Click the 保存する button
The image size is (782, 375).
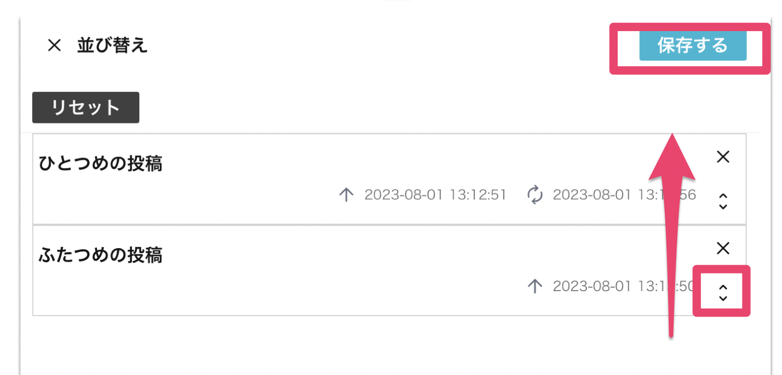(692, 45)
